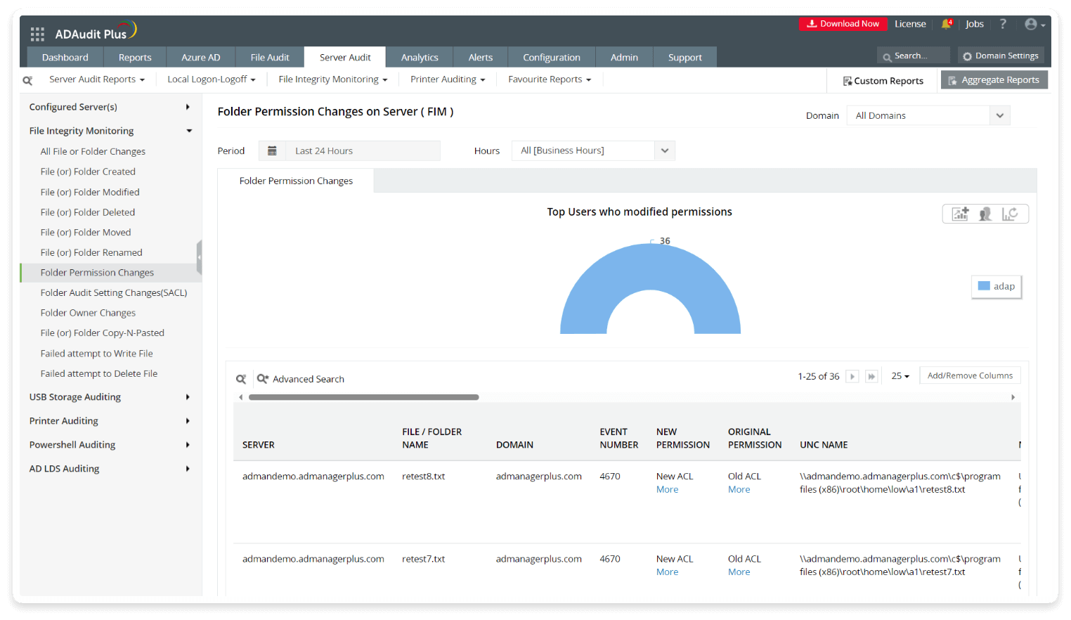Open the License link
Image resolution: width=1071 pixels, height=620 pixels.
pyautogui.click(x=910, y=24)
